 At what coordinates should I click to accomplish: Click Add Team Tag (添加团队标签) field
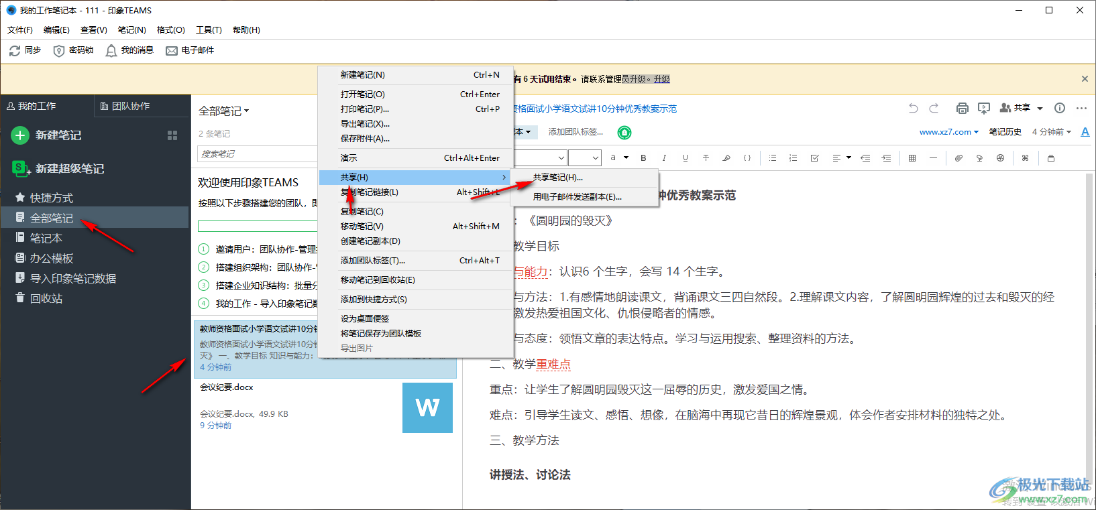click(x=576, y=132)
